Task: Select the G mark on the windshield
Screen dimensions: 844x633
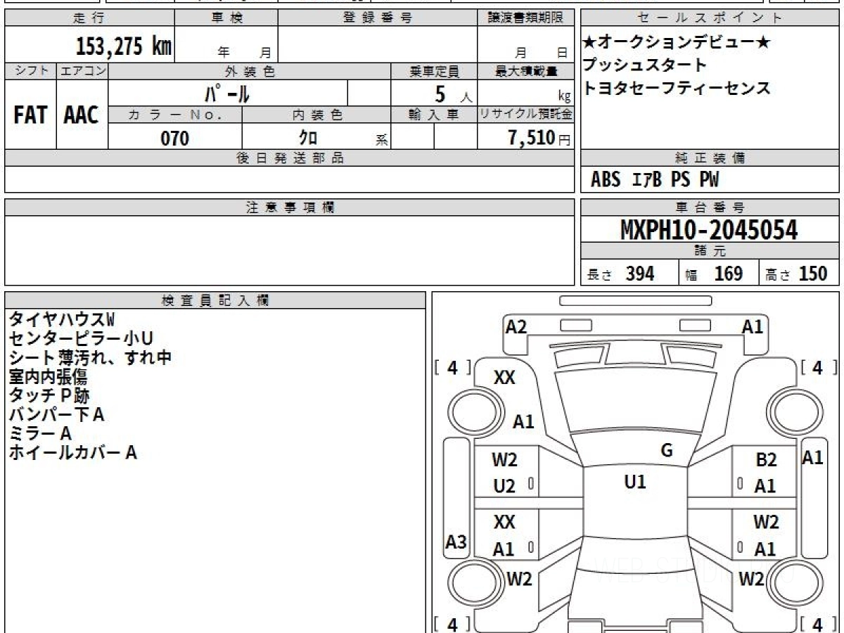Action: click(x=667, y=451)
